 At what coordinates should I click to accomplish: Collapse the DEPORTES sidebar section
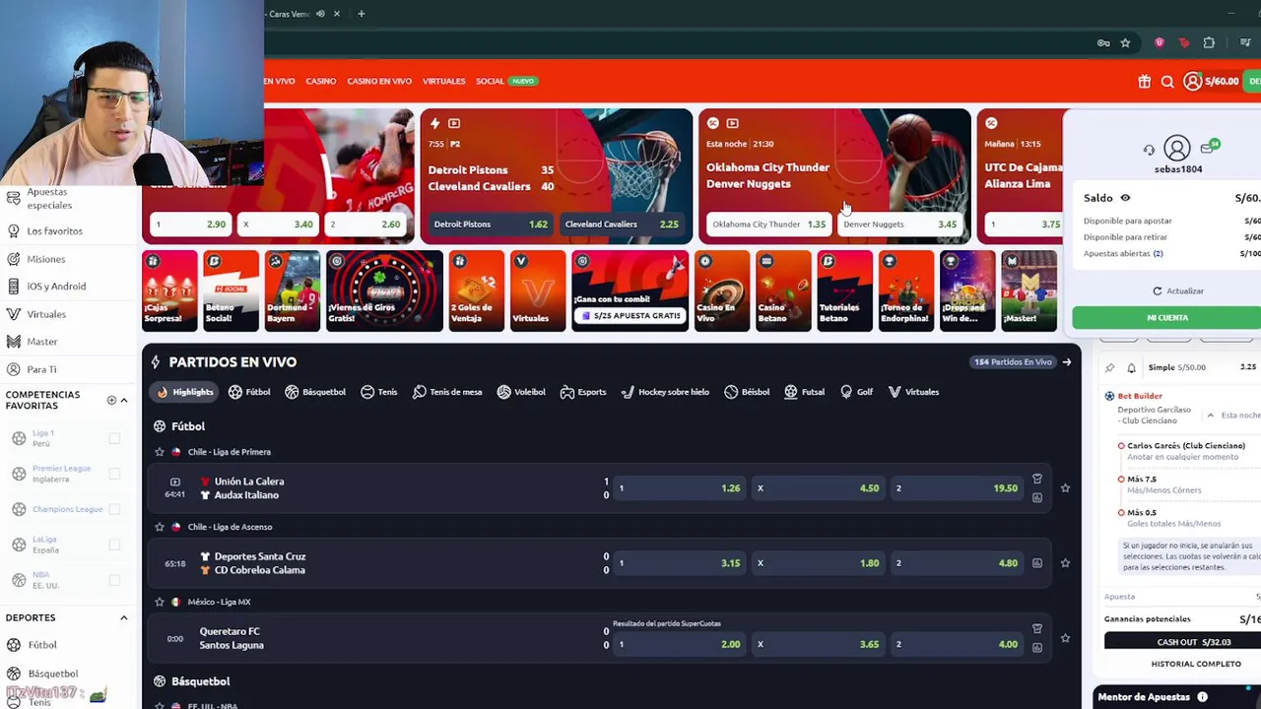(124, 618)
